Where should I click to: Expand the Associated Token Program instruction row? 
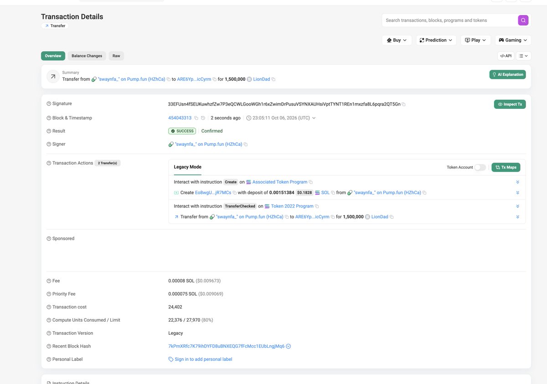coord(518,182)
